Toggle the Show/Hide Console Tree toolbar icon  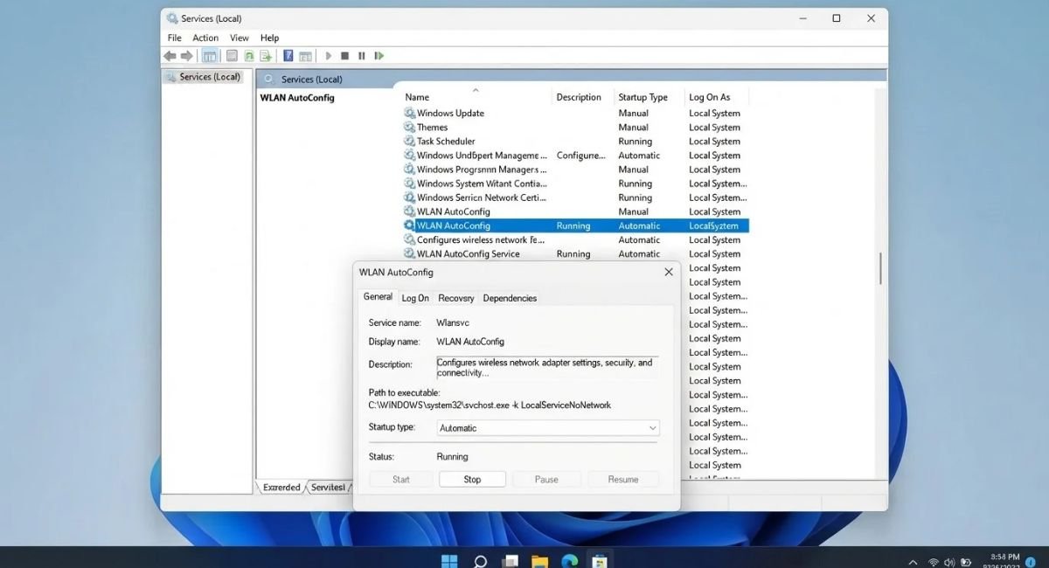click(x=210, y=56)
